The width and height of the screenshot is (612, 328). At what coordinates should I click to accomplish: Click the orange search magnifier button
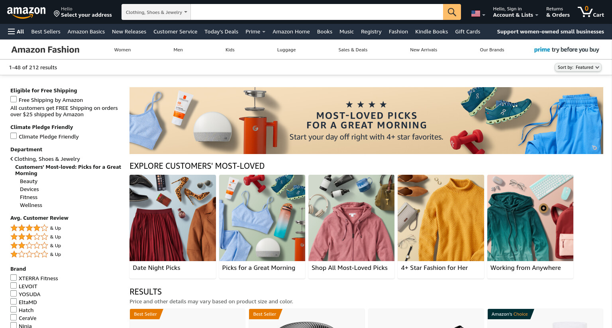(452, 12)
